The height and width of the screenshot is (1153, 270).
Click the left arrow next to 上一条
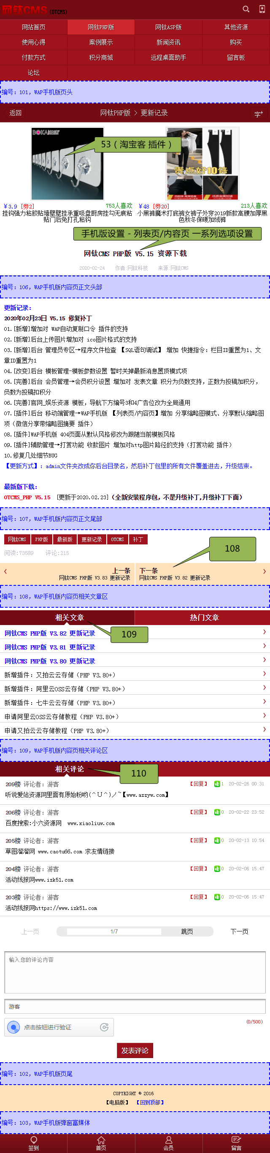(x=5, y=571)
